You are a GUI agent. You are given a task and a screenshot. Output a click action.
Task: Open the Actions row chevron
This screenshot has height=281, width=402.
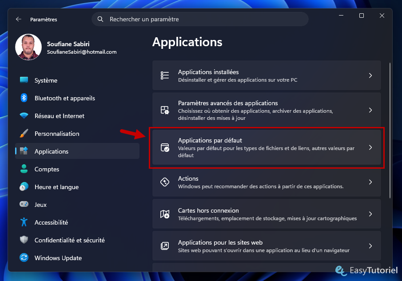pos(370,182)
